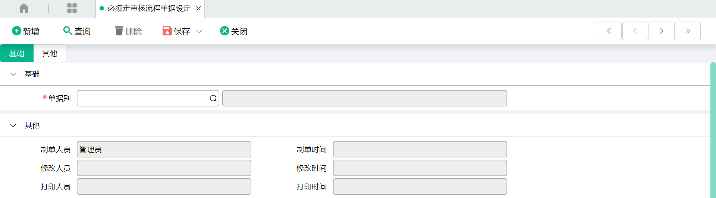Go to the first record
The height and width of the screenshot is (198, 716).
click(x=609, y=31)
